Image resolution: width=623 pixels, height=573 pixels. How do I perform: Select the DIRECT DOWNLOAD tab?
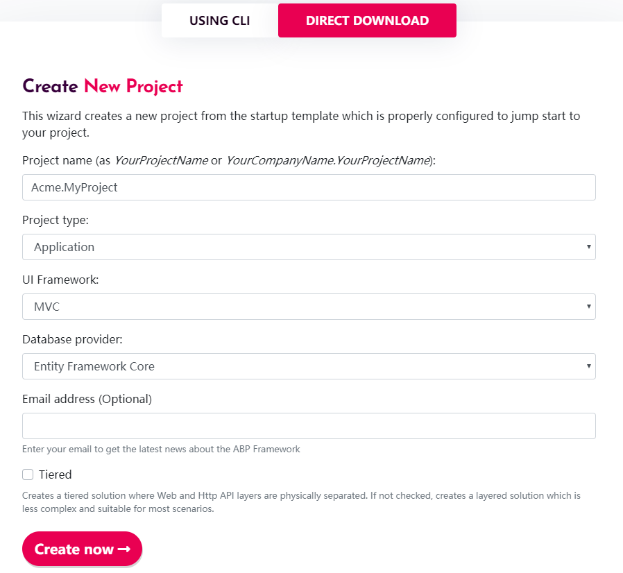click(x=366, y=20)
